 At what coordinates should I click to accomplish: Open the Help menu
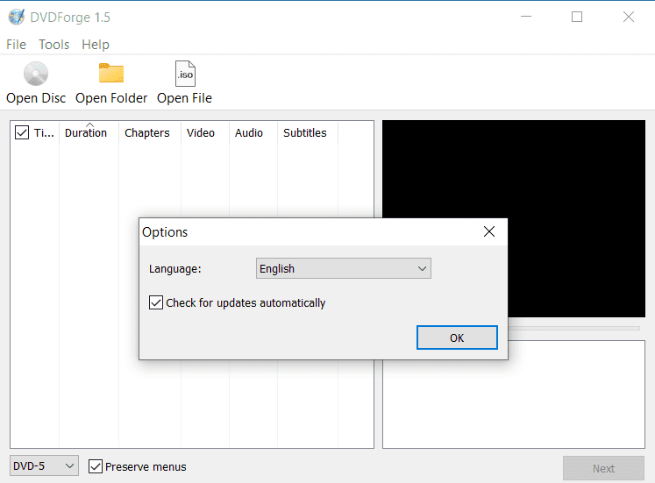point(96,44)
